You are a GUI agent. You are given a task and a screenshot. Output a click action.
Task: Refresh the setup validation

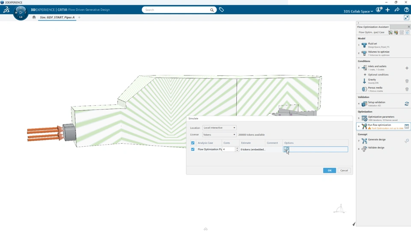click(x=407, y=104)
